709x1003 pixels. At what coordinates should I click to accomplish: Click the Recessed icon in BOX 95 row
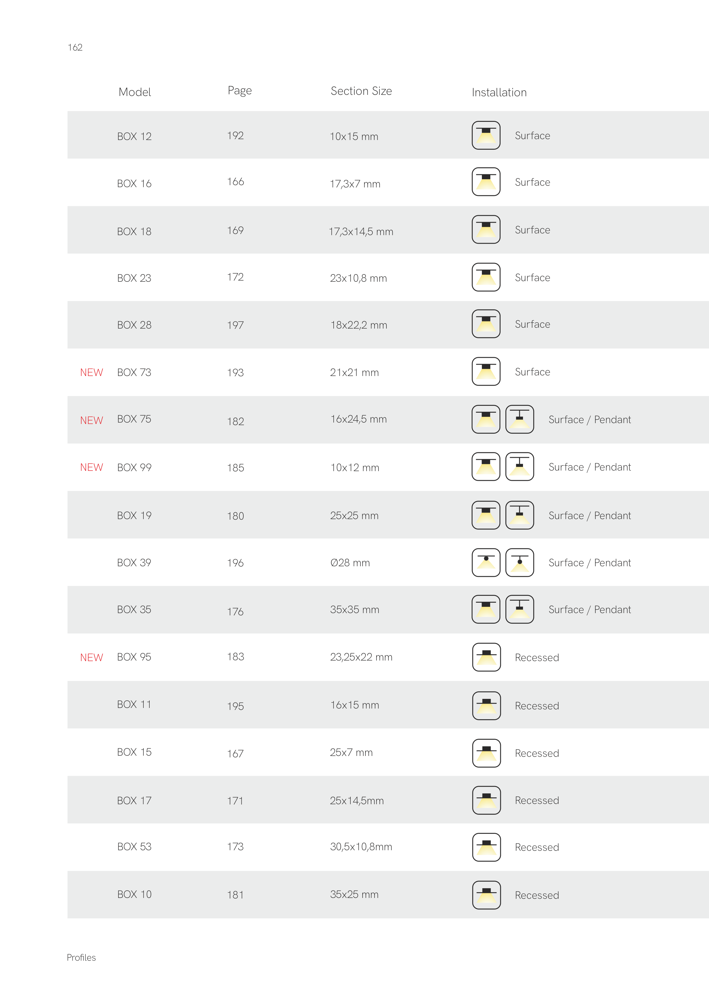[486, 657]
